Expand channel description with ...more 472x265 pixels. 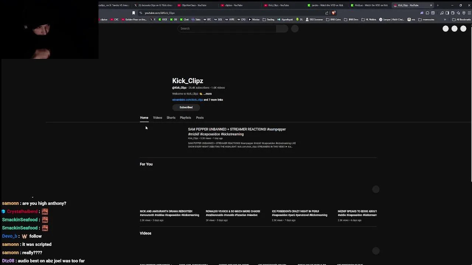click(208, 94)
